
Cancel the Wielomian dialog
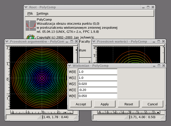click(x=152, y=104)
